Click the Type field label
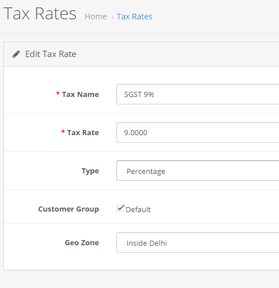Screen dimensions: 279x288 pos(90,171)
